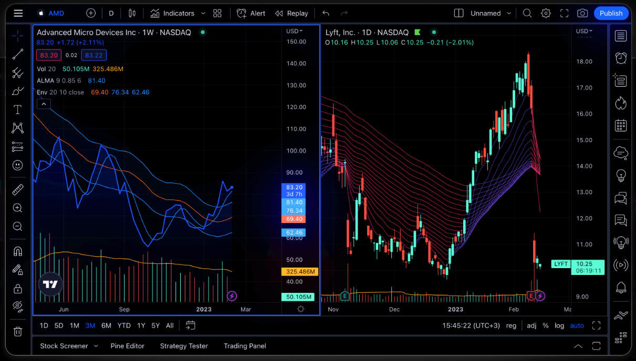
Task: Undo the last chart action
Action: [x=326, y=13]
